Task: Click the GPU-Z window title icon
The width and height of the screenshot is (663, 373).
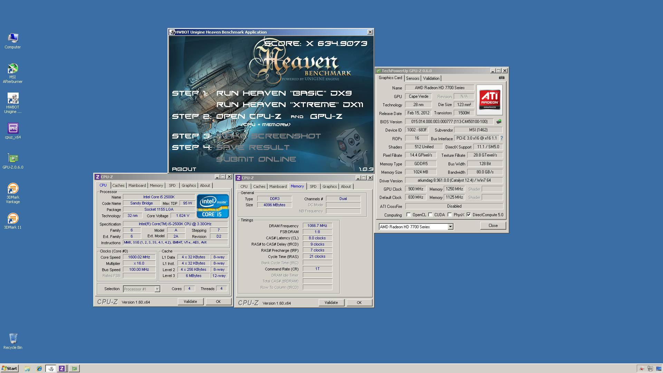Action: 378,71
